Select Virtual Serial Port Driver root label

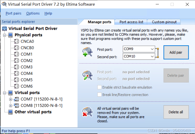(x=33, y=28)
